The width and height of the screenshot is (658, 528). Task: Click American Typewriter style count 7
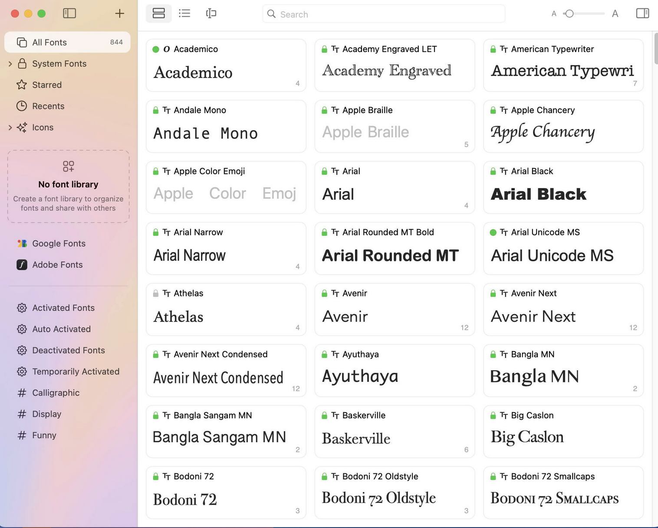point(635,83)
